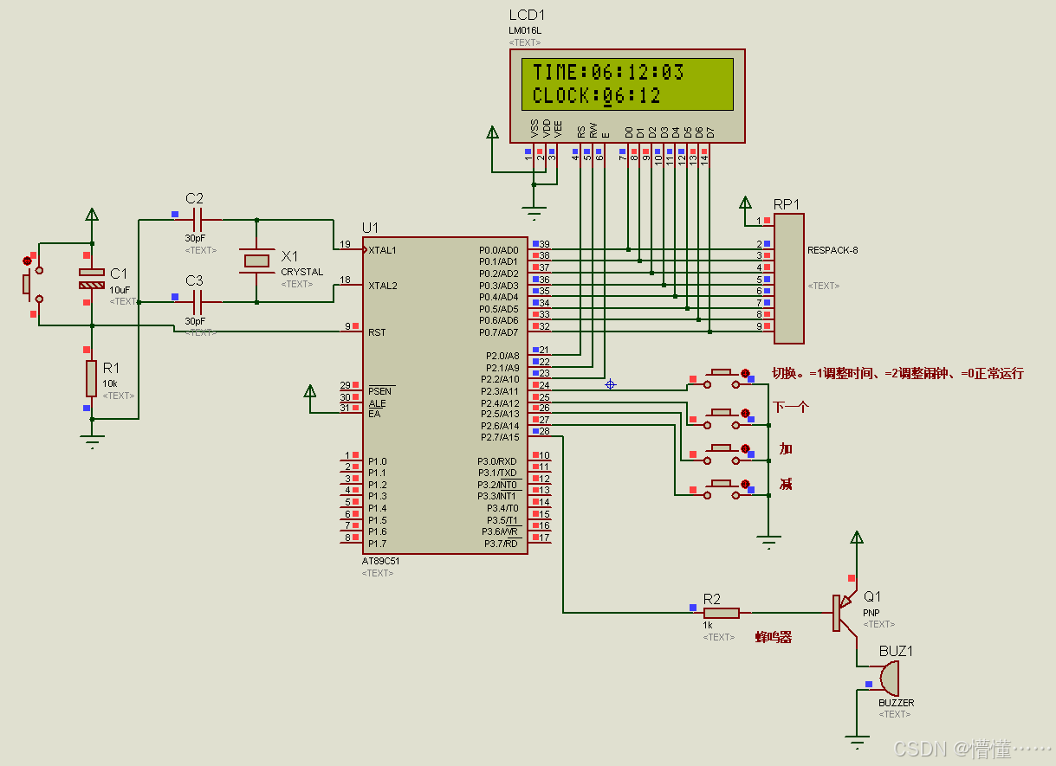Click the 'XTAL2' pin label
The height and width of the screenshot is (766, 1056).
tap(382, 285)
